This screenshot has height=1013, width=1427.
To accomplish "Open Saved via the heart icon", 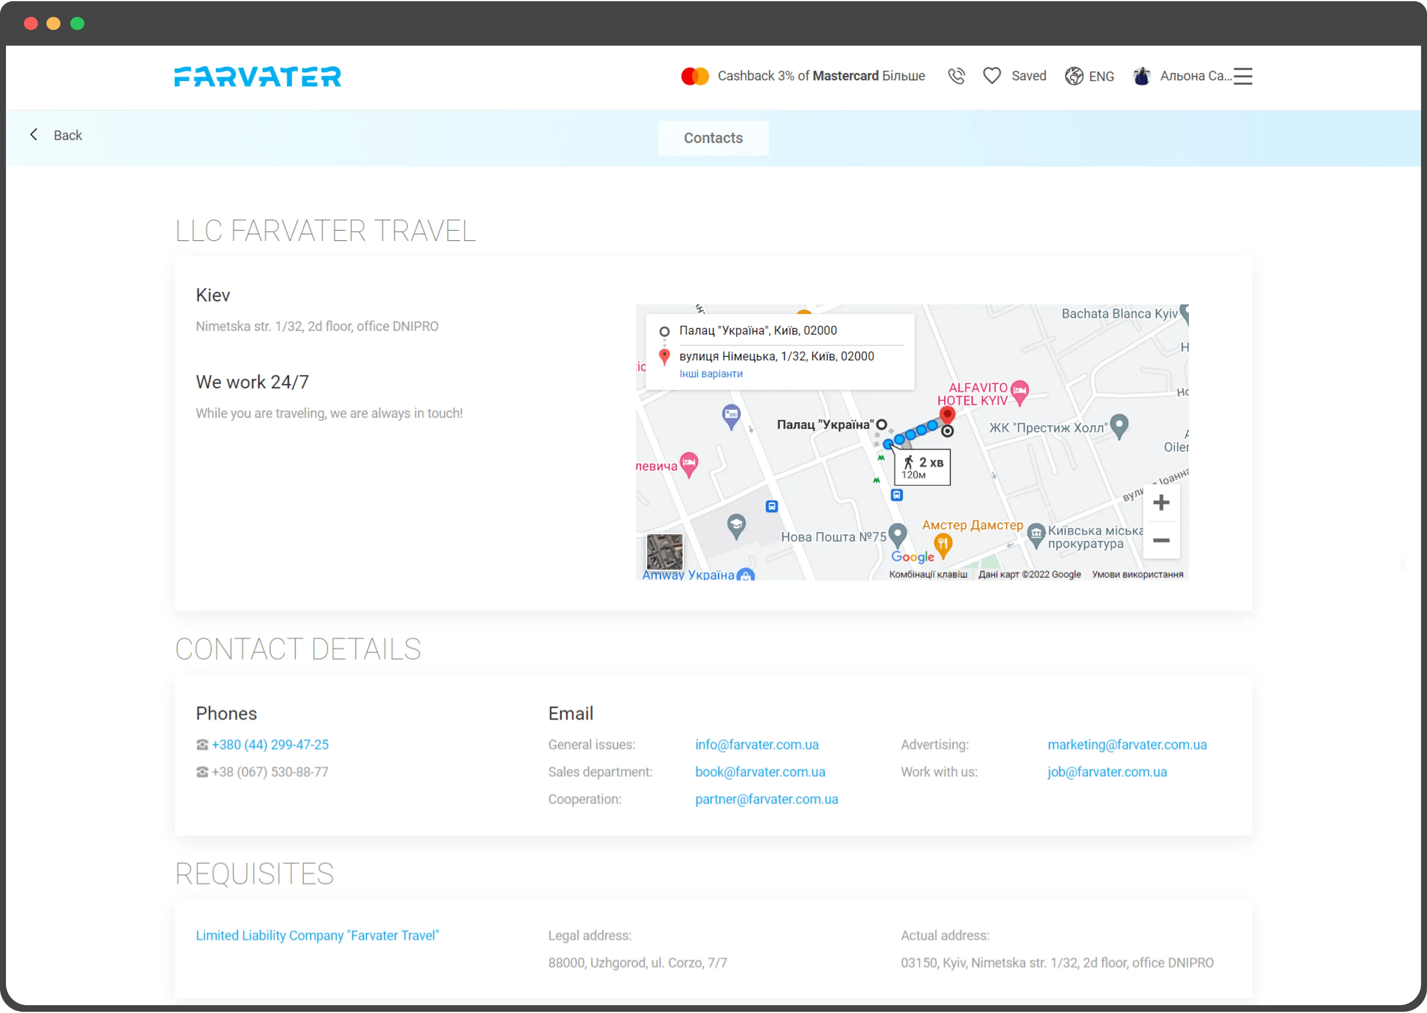I will (992, 76).
